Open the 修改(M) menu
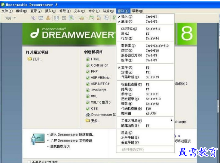This screenshot has height=163, width=220. pyautogui.click(x=65, y=11)
